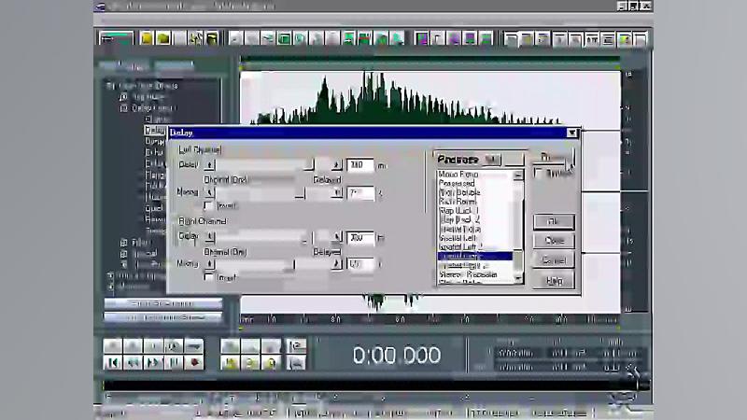
Task: Click the Play Looped transport button
Action: coord(193,346)
